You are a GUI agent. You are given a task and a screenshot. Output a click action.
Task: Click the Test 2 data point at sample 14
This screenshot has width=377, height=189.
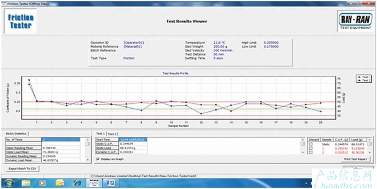pos(231,111)
